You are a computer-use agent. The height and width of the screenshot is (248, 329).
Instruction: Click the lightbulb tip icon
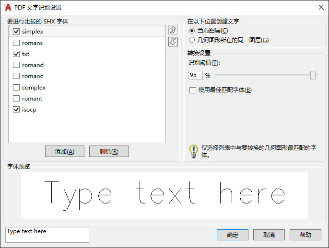193,151
